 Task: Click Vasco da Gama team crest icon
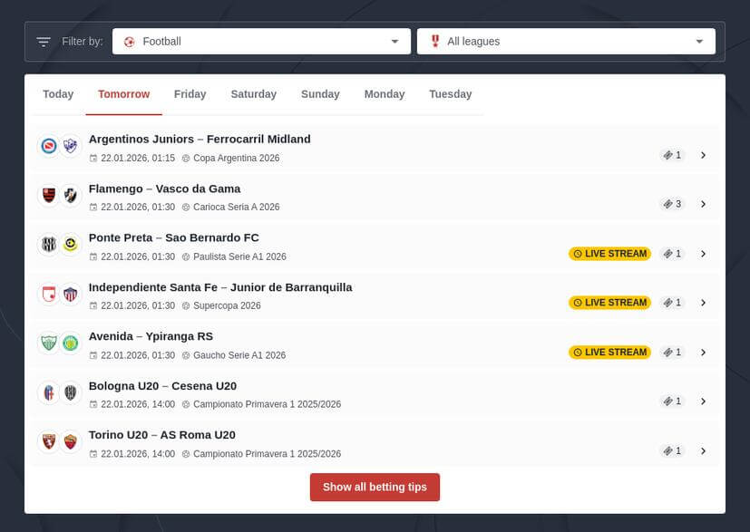71,195
